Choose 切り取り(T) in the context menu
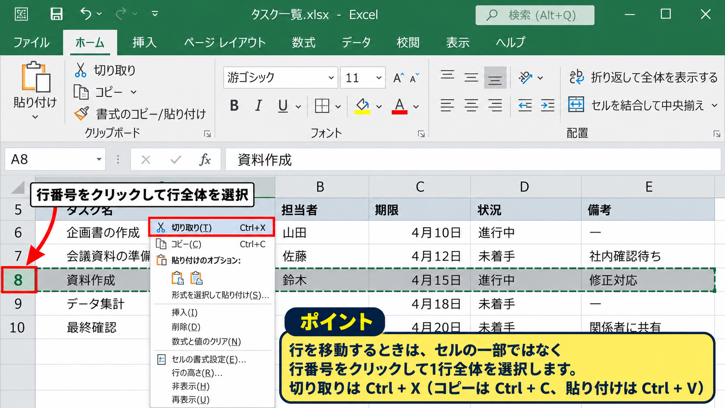This screenshot has width=725, height=408. 212,228
